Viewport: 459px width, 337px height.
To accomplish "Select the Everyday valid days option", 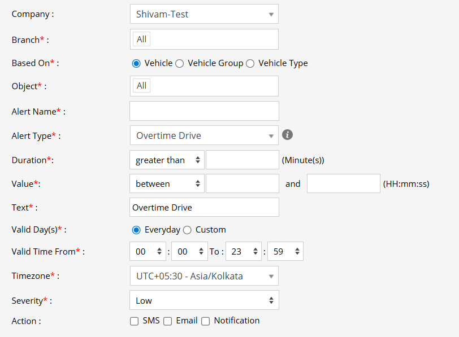I will point(136,230).
